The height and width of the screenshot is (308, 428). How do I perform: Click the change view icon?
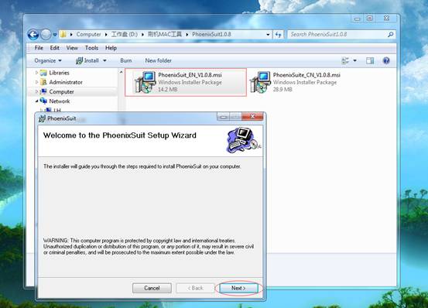tap(345, 60)
